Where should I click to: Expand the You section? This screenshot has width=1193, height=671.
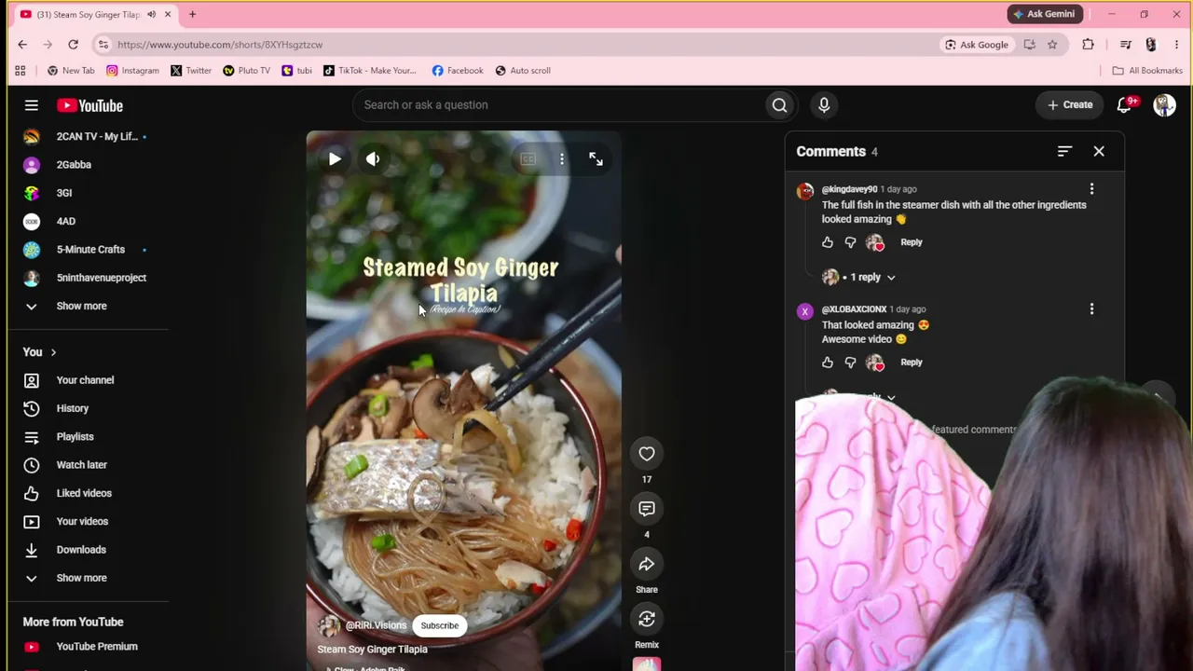(40, 352)
